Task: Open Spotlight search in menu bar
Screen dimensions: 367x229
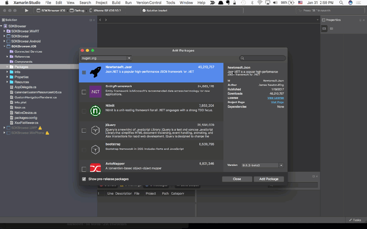Action: tap(341, 3)
